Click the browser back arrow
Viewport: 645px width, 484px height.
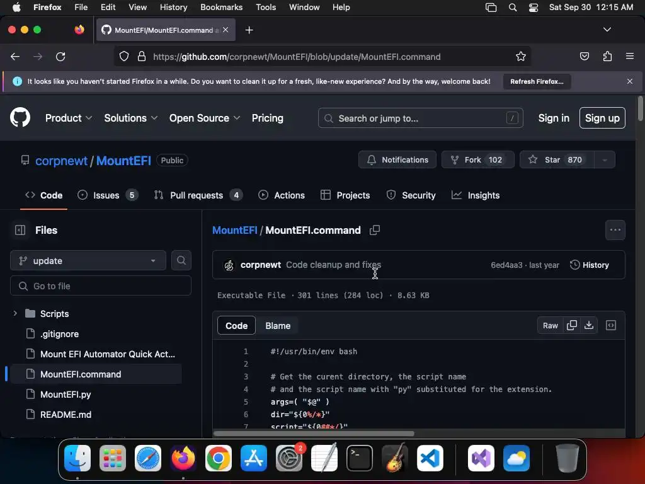(x=15, y=57)
